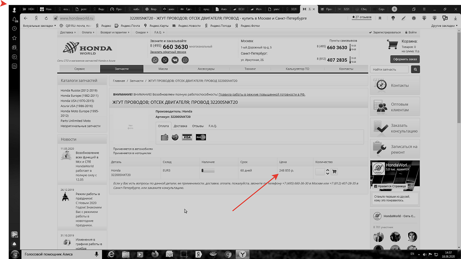Go back with browser back arrow
Screen dimensions: 461x259
tap(25, 18)
